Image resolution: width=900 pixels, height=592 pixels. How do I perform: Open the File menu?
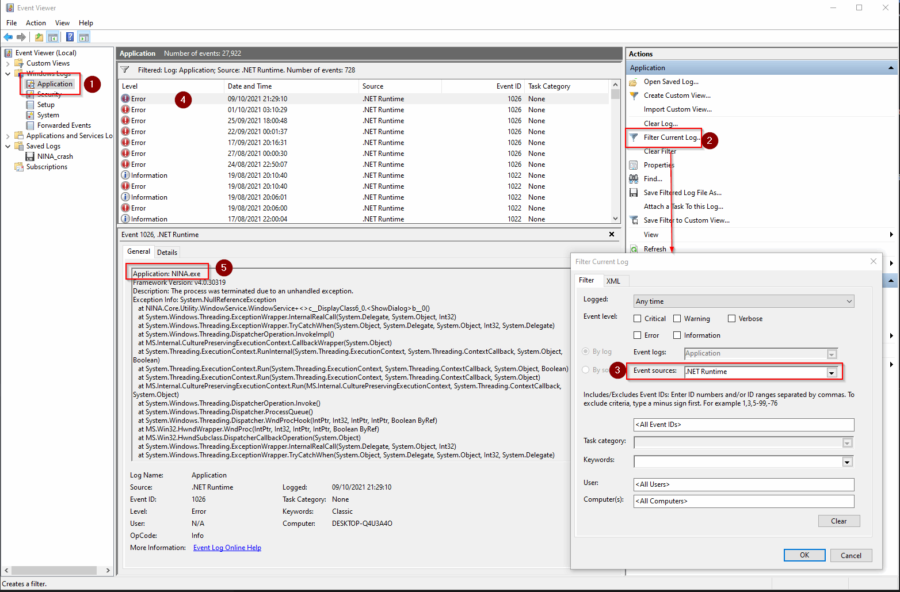click(12, 23)
